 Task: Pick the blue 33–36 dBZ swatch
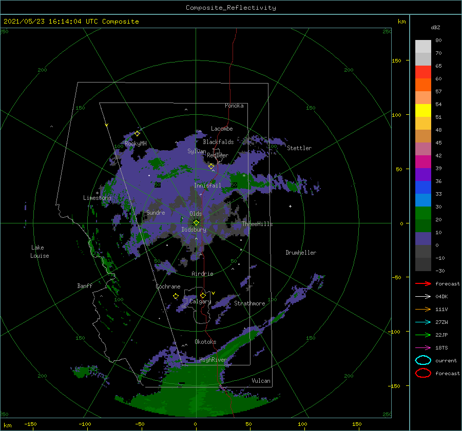tap(423, 188)
